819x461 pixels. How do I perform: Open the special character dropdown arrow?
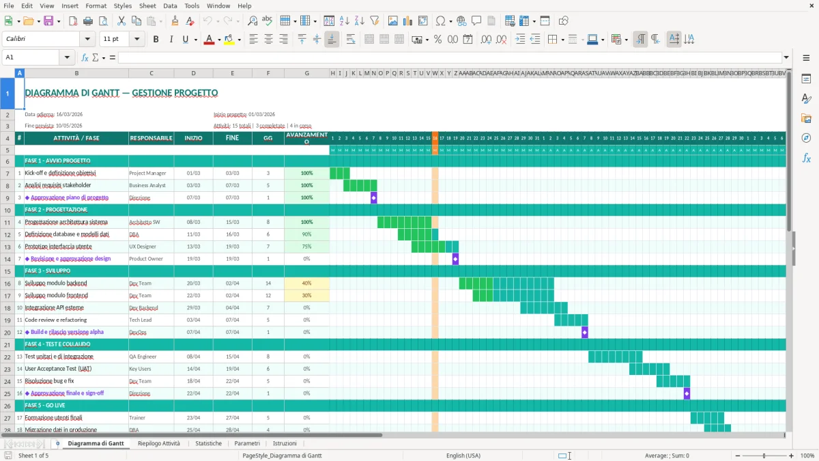[450, 21]
